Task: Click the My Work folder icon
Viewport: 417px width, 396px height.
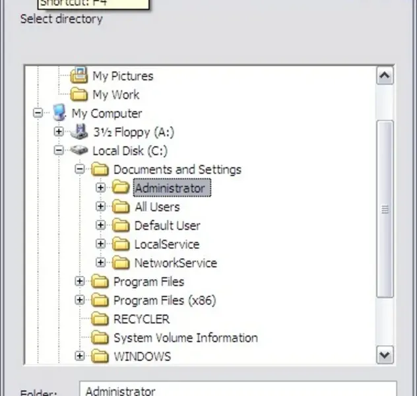Action: coord(79,94)
